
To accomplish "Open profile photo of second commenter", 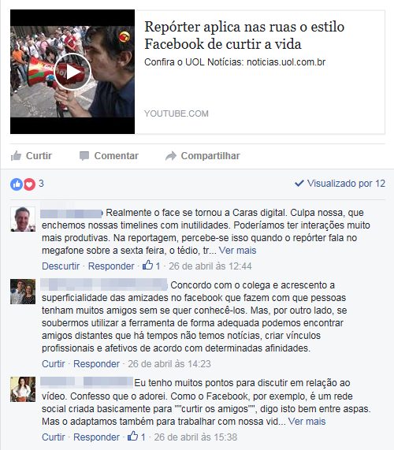I will click(x=23, y=292).
